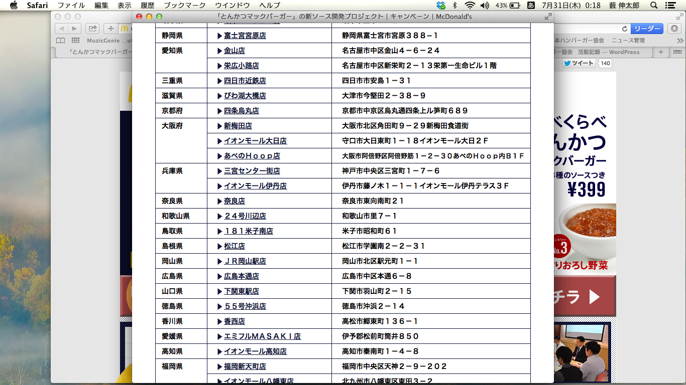Image resolution: width=686 pixels, height=385 pixels.
Task: Click the Dropbox menu bar icon
Action: [441, 6]
